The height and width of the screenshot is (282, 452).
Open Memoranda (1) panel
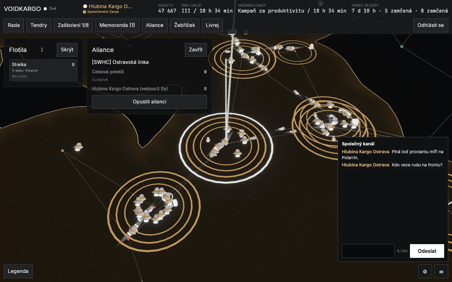point(117,25)
